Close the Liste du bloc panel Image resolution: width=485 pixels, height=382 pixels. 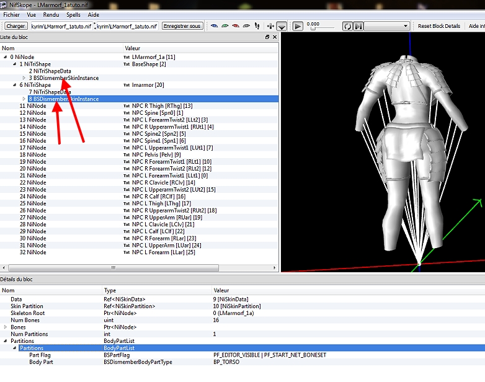pos(275,37)
